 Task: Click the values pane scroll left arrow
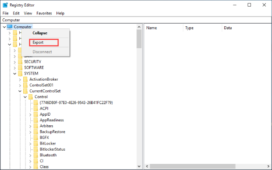pos(147,166)
